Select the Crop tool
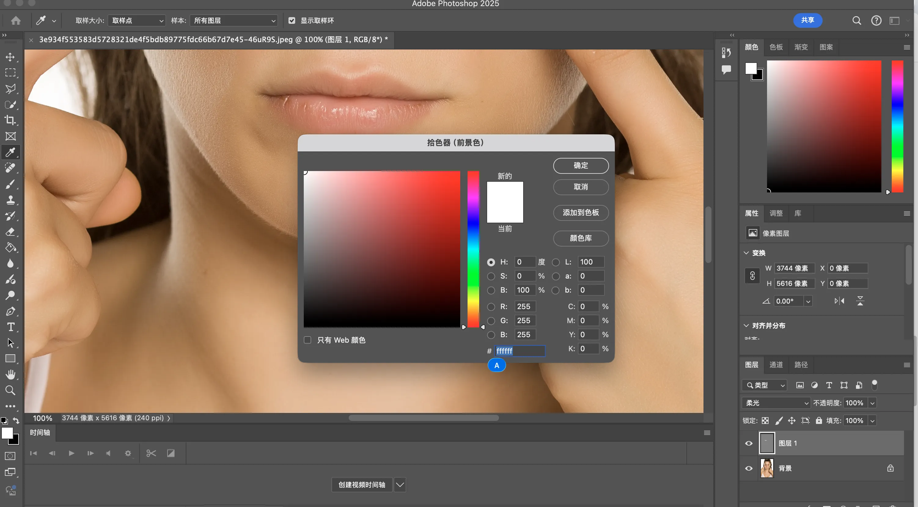 coord(10,120)
